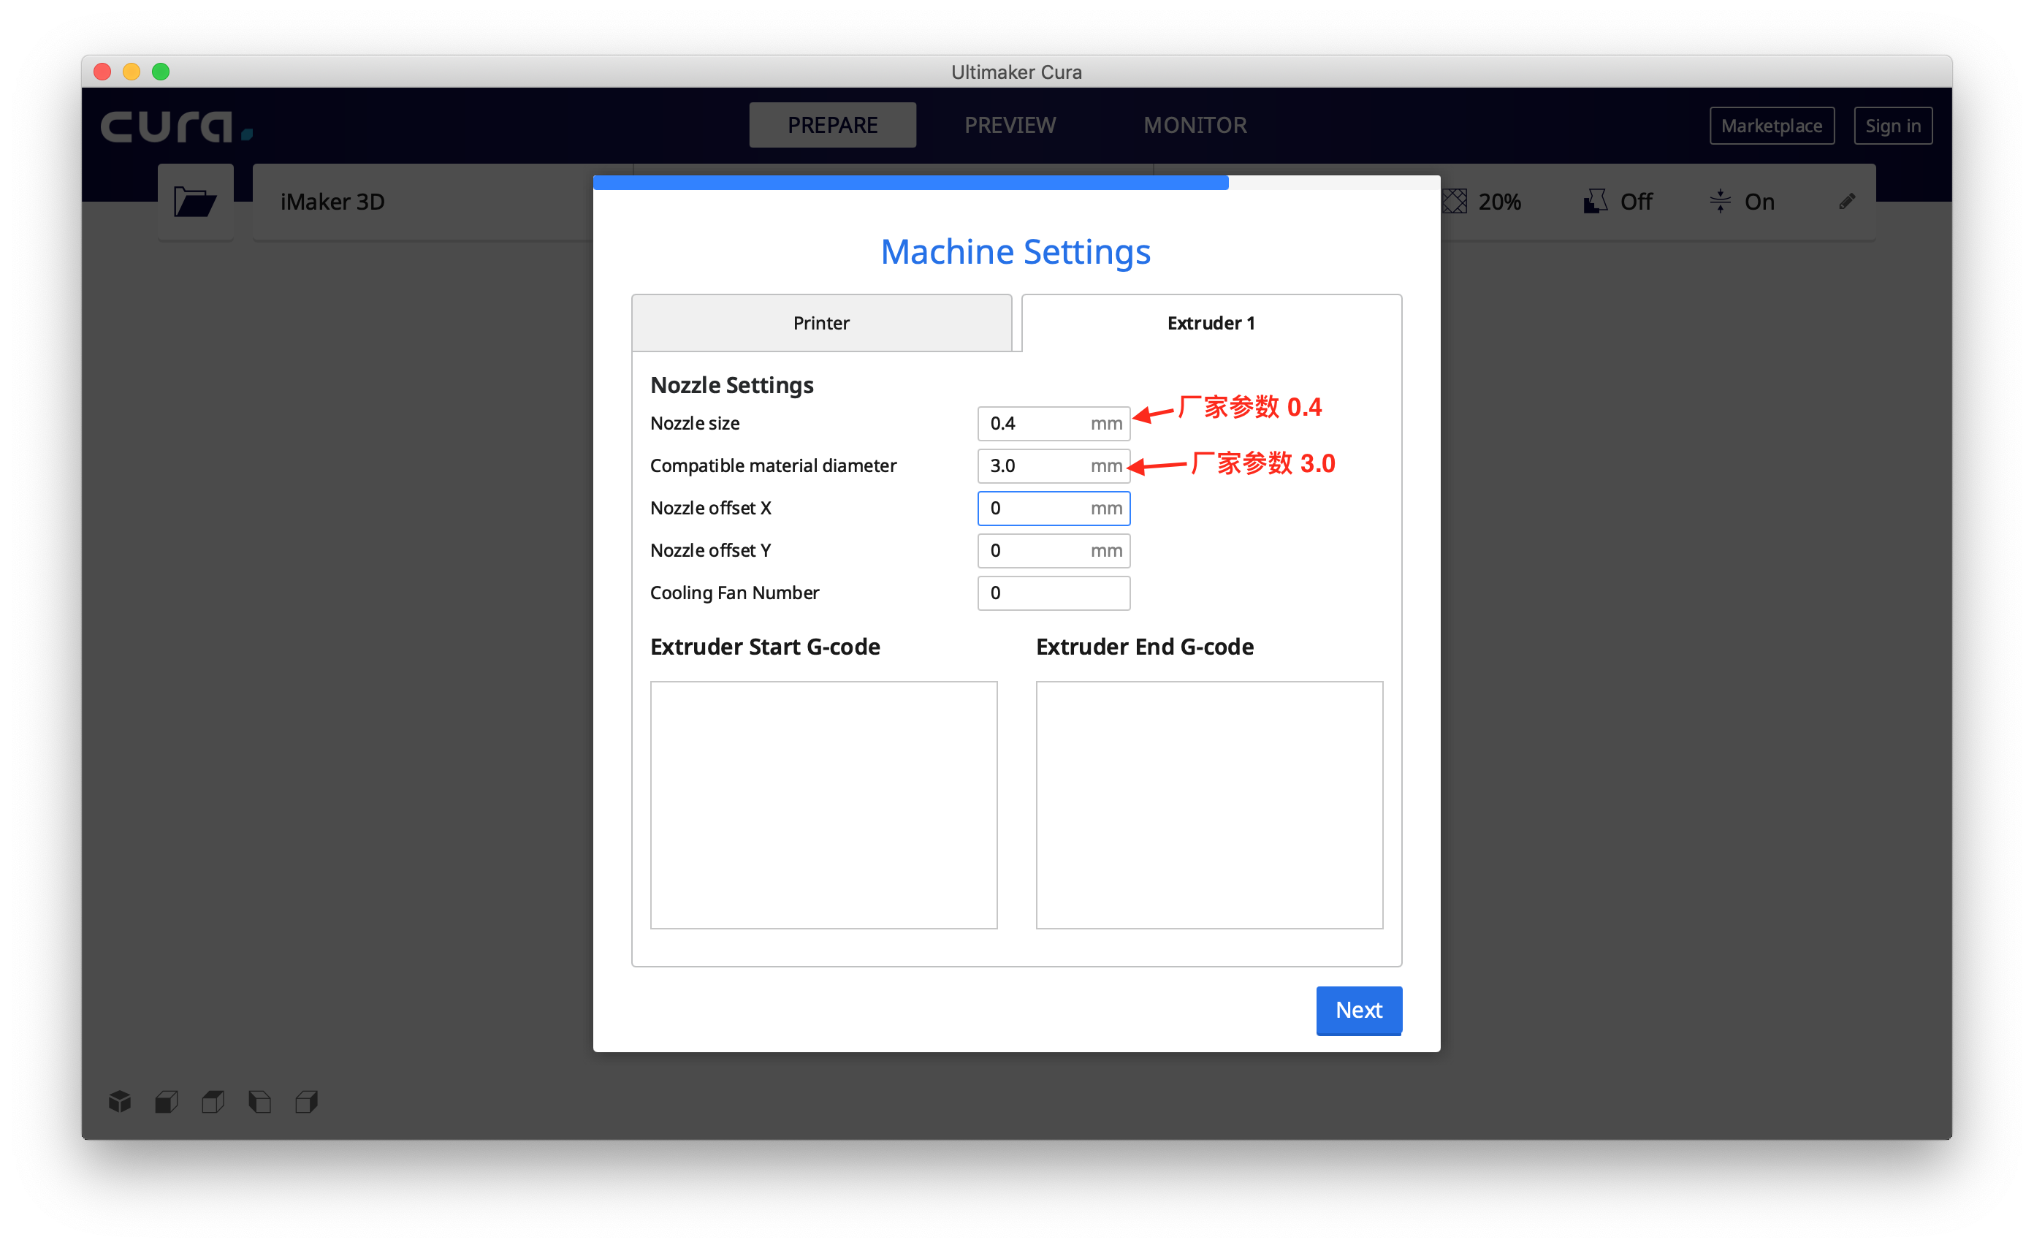Image resolution: width=2034 pixels, height=1248 pixels.
Task: Click the Nozzle Settings label
Action: (x=731, y=386)
